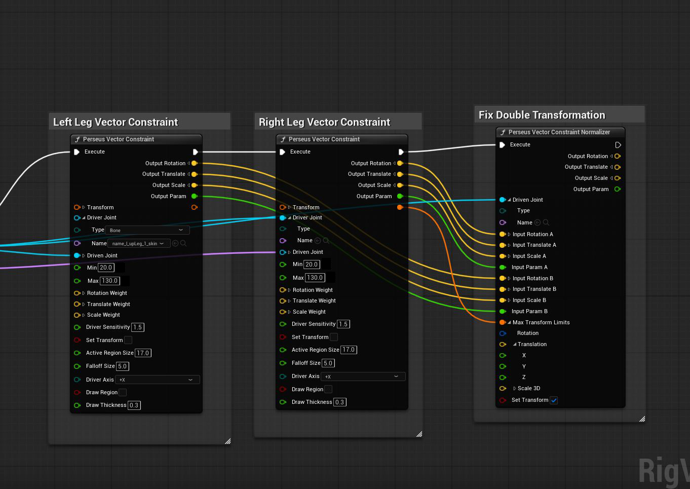The image size is (690, 489).
Task: Click the Rotation pin under Max Transform Limits
Action: (x=503, y=333)
